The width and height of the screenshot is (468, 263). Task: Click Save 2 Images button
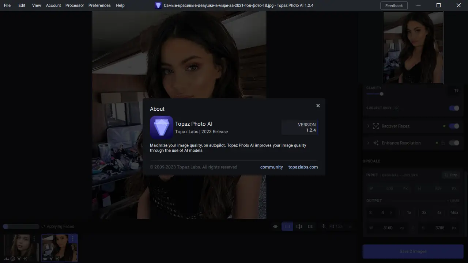tap(413, 251)
